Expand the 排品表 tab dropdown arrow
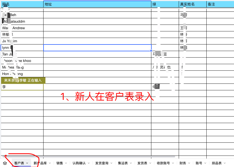 point(225,163)
